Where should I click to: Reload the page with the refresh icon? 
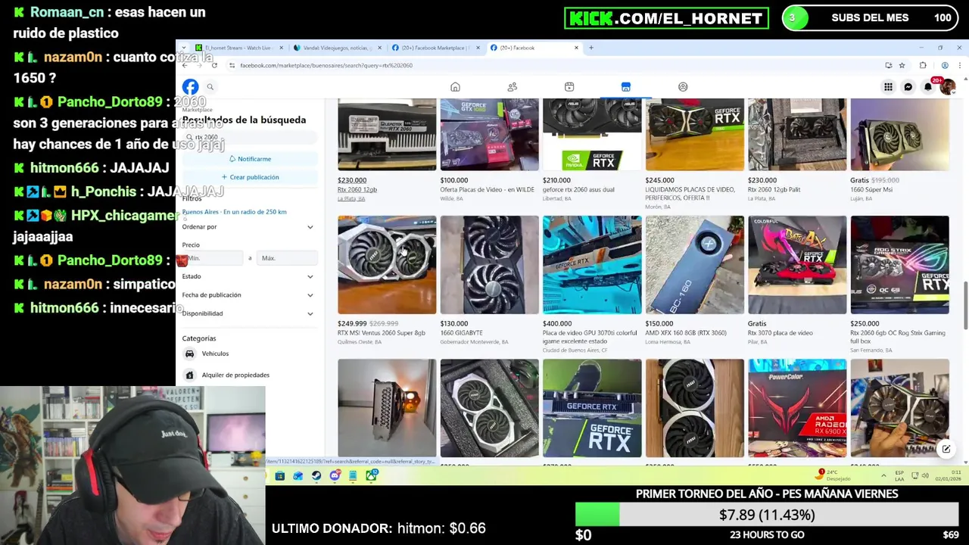coord(214,66)
